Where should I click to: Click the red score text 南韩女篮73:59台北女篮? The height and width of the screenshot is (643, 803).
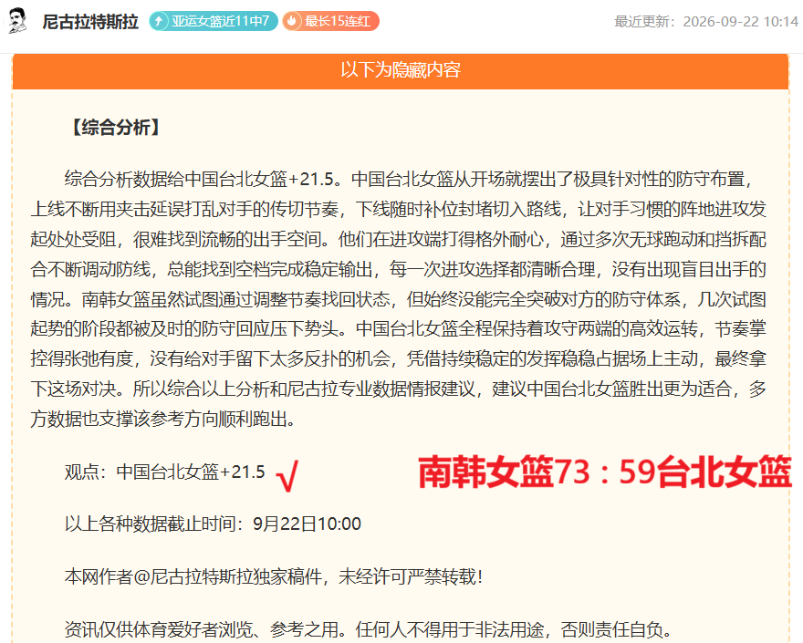point(605,472)
